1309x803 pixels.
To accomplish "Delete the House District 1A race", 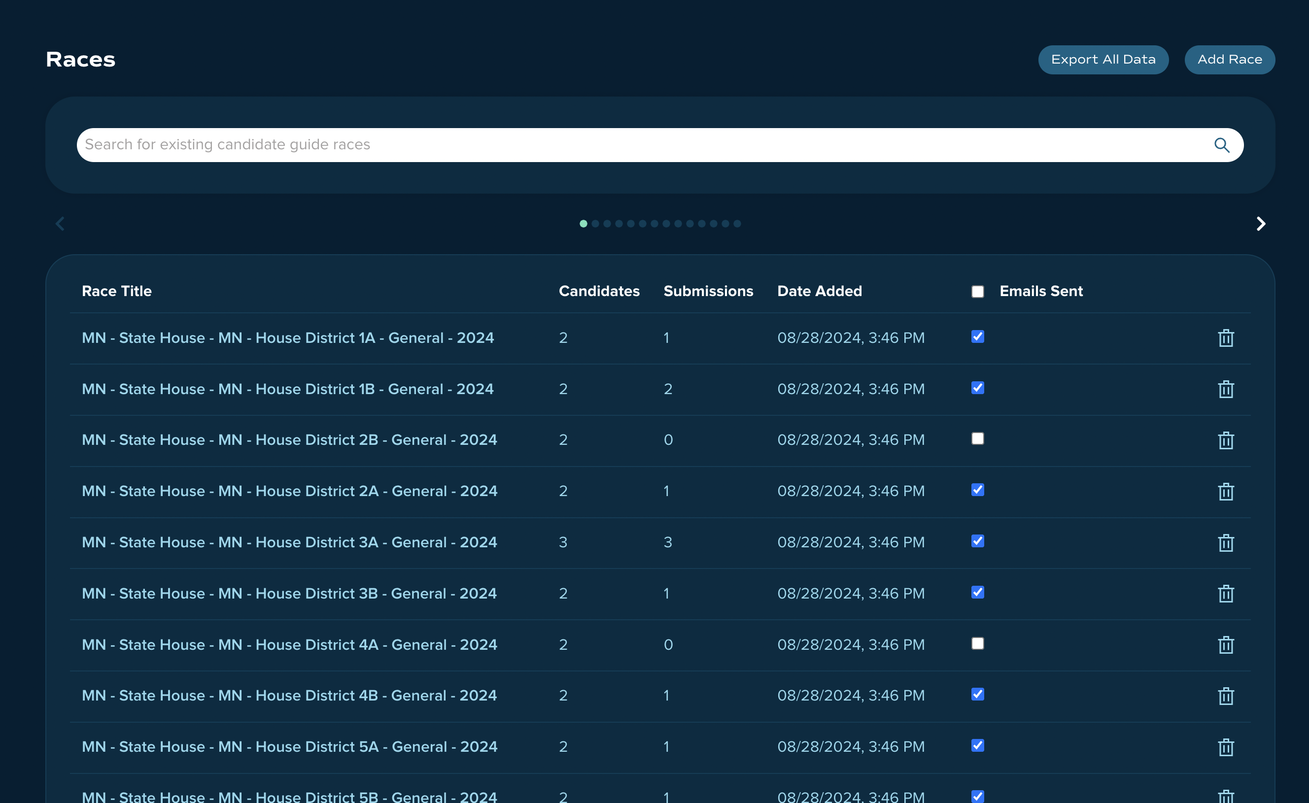I will point(1226,338).
